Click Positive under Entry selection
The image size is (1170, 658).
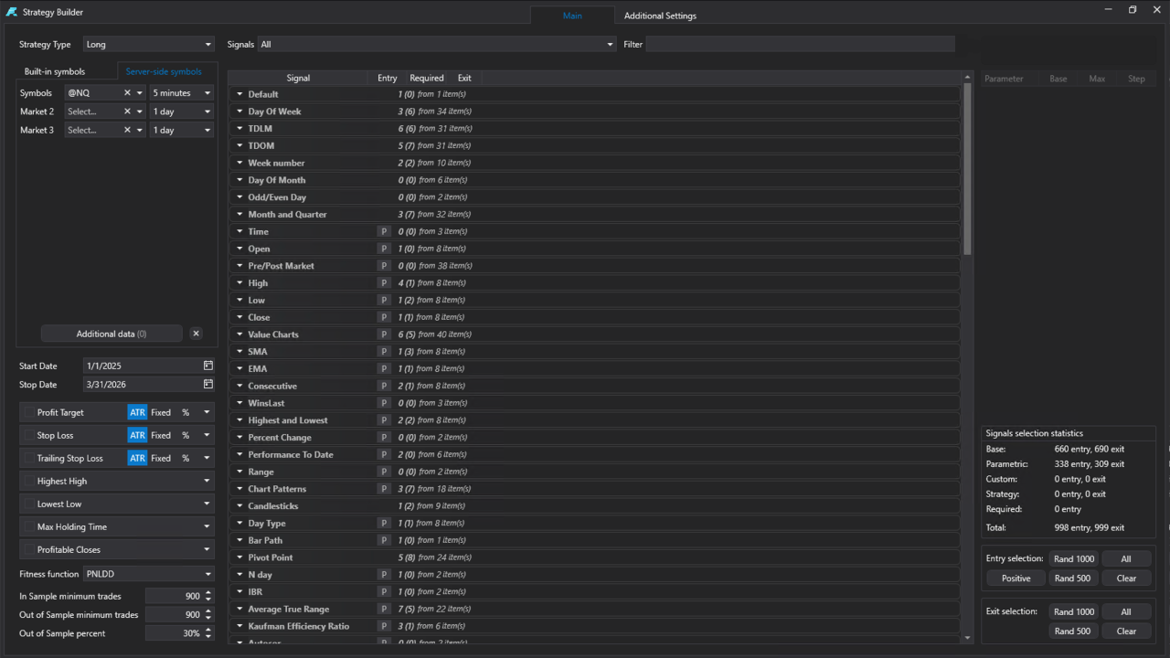[x=1015, y=578]
